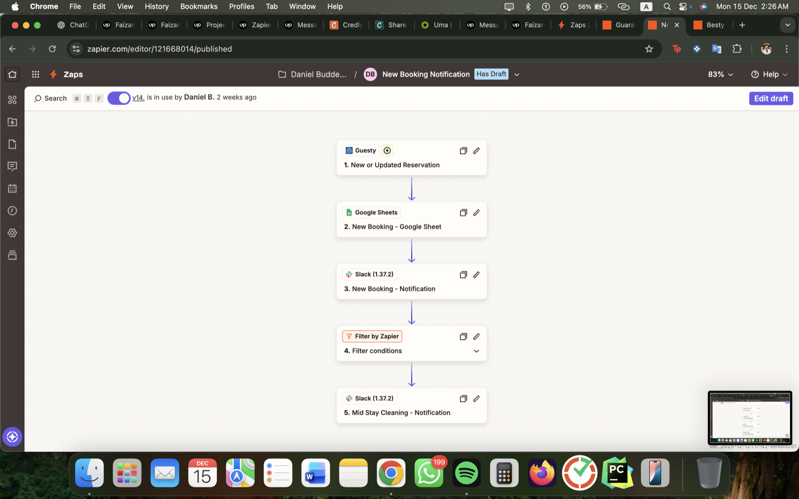This screenshot has width=799, height=499.
Task: Open the Assets icon in the left sidebar
Action: [x=12, y=100]
